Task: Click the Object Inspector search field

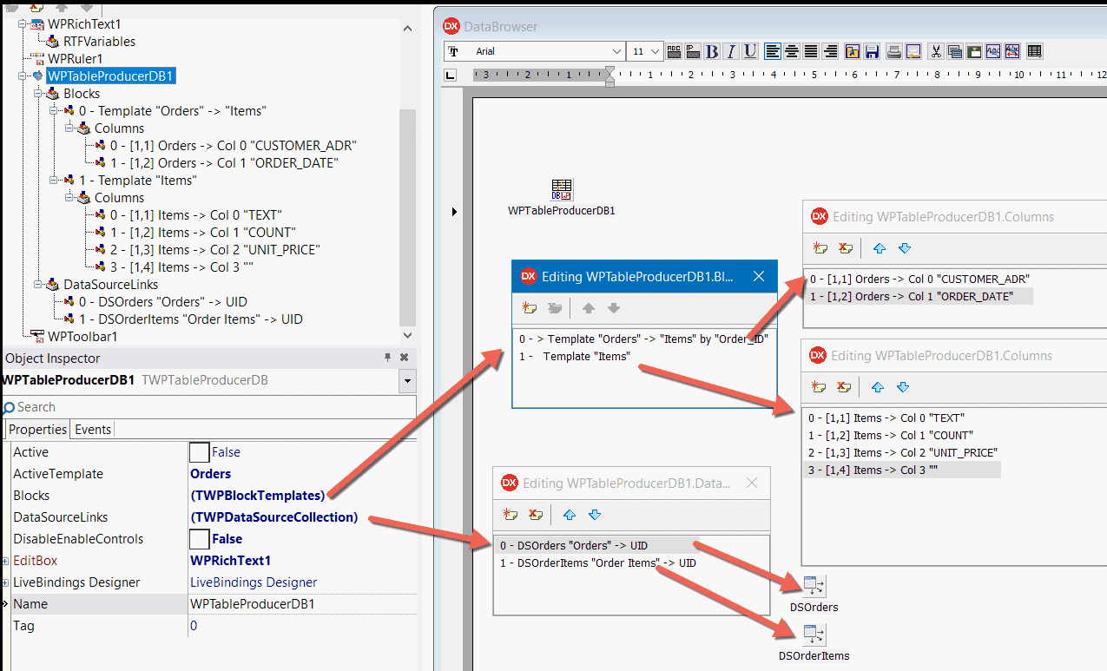Action: tap(208, 407)
